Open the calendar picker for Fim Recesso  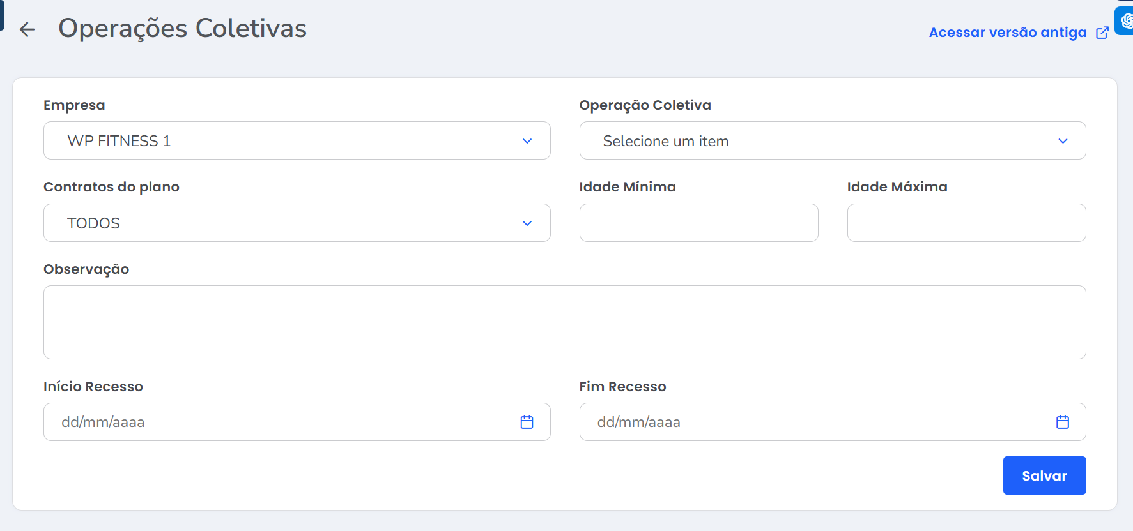click(x=1062, y=422)
